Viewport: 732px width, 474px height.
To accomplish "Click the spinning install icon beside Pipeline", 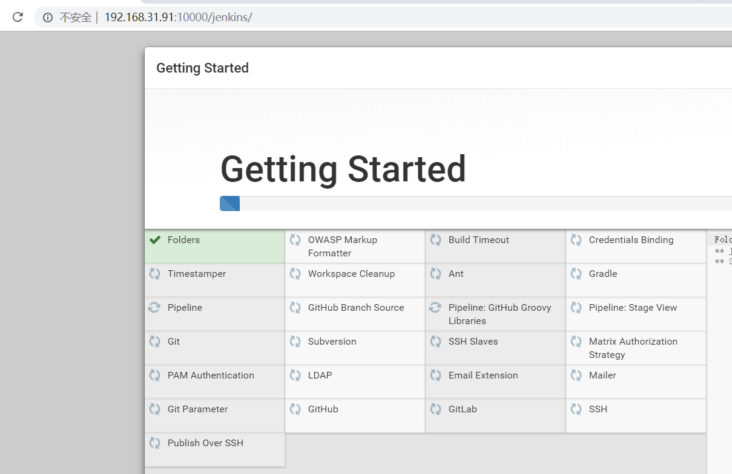I will [155, 308].
